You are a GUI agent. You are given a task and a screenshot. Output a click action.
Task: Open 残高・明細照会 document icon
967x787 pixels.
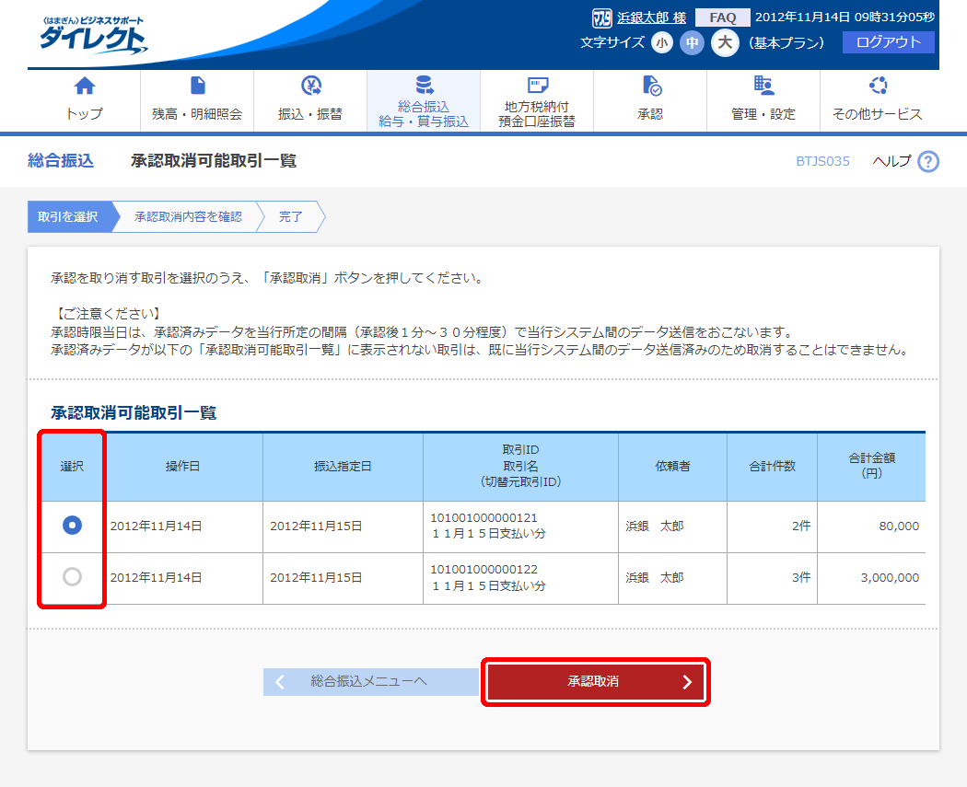tap(197, 87)
